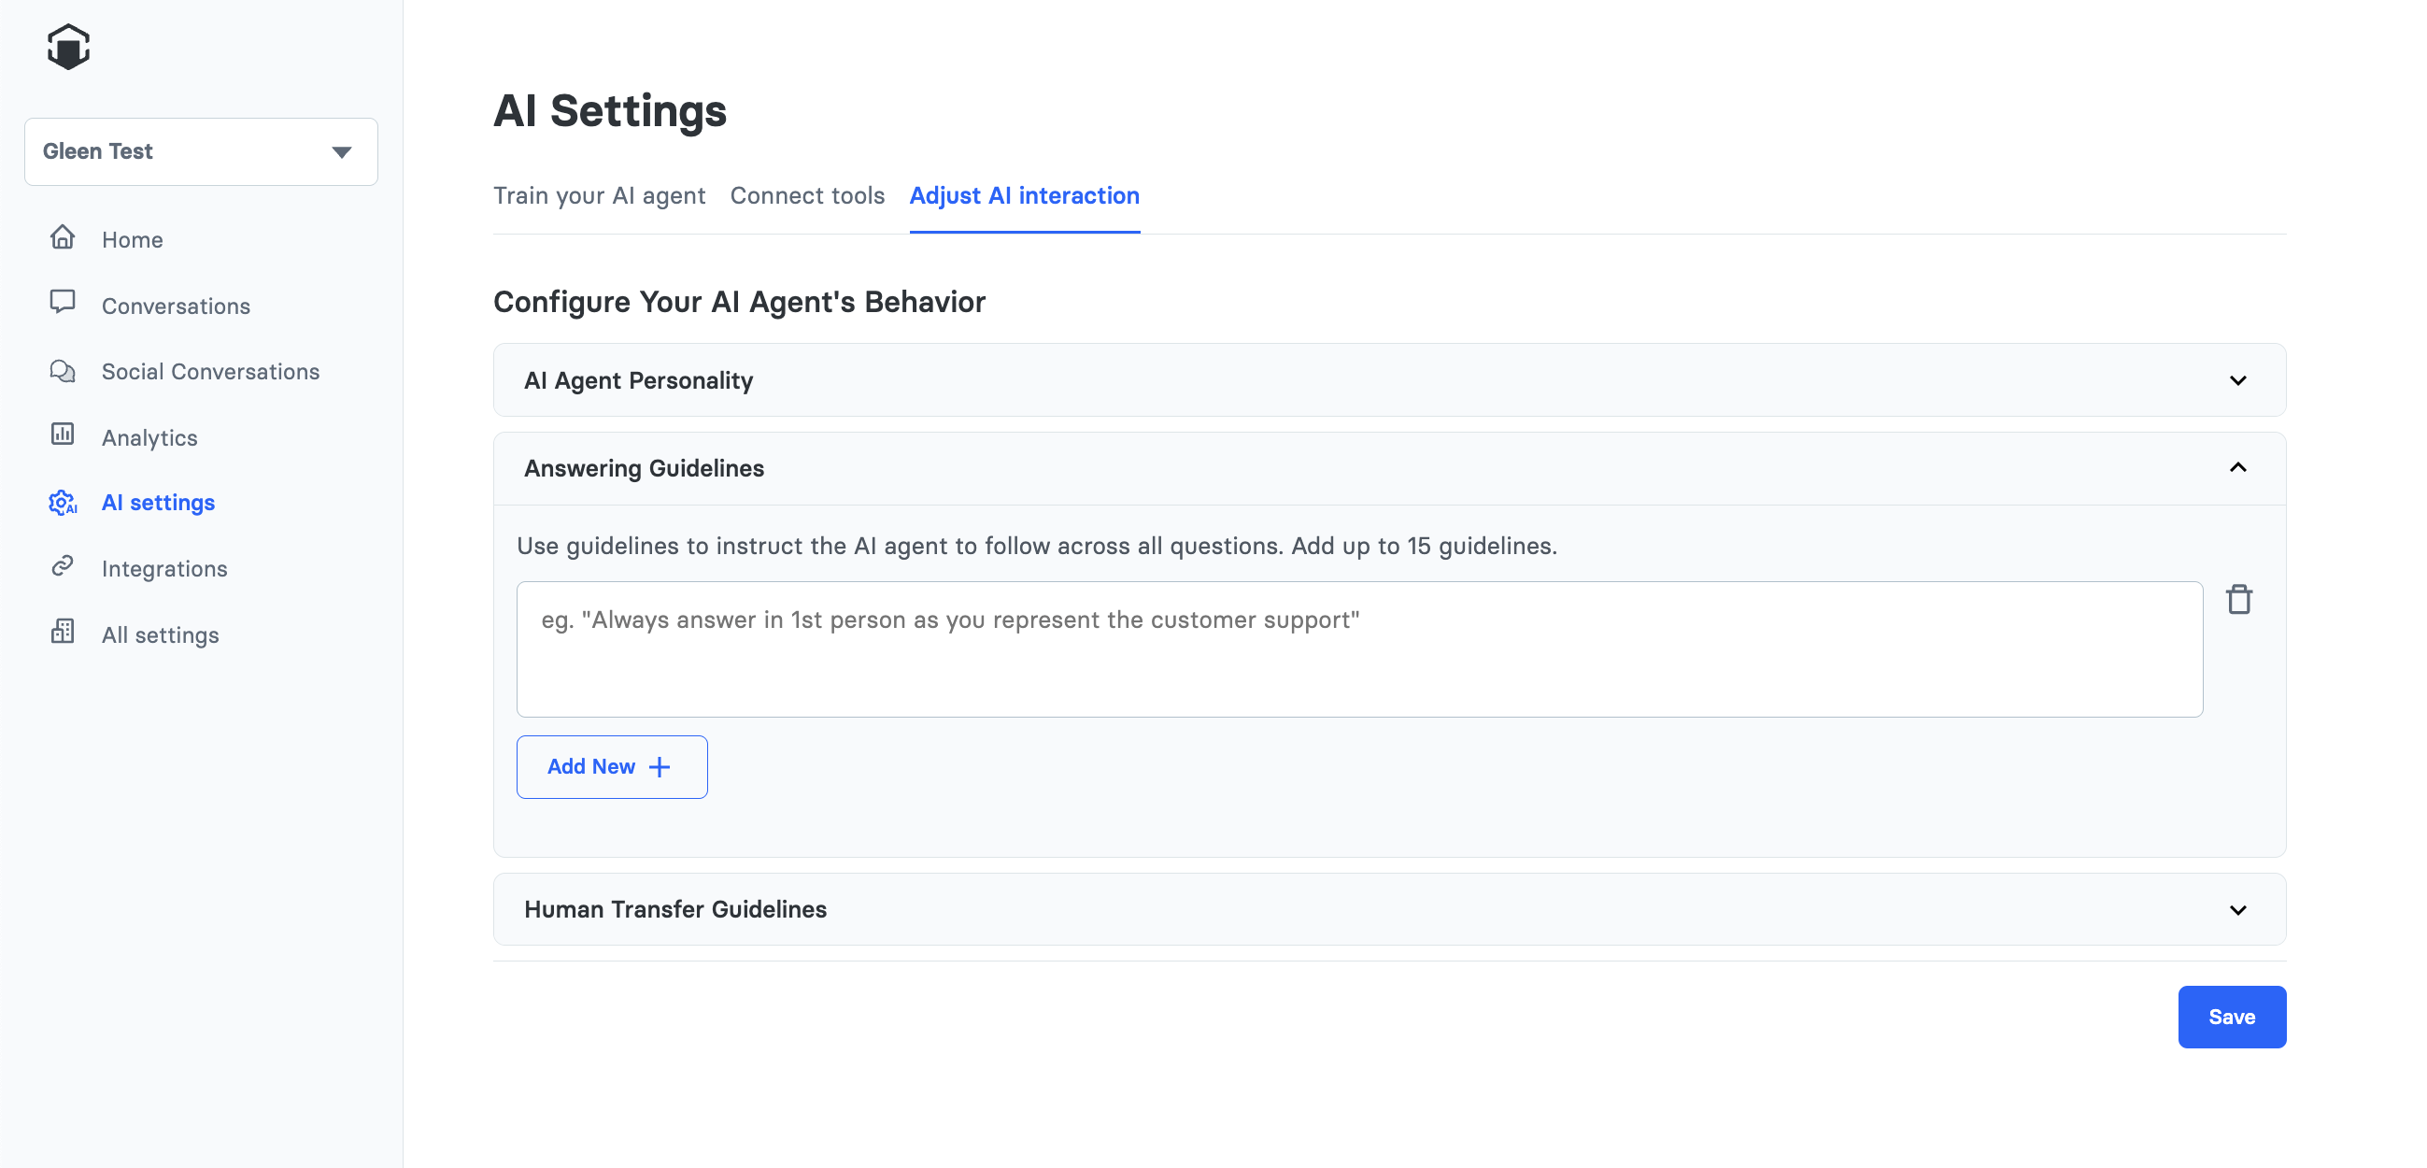Select the Adjust AI interaction tab
2427x1168 pixels.
coord(1024,195)
